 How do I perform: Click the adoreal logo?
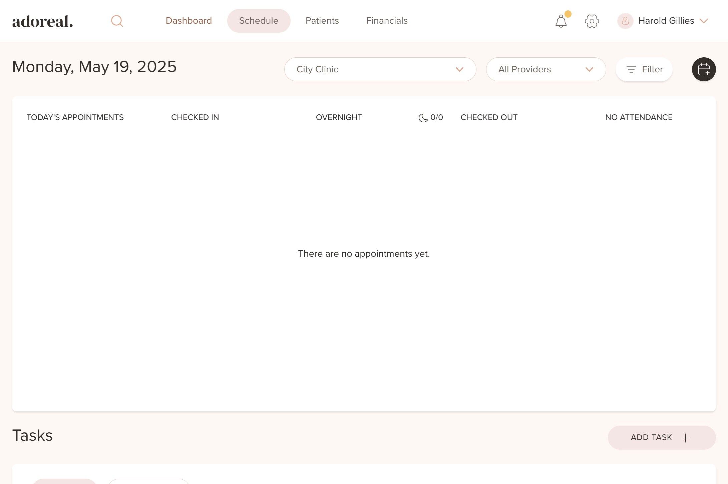(43, 21)
